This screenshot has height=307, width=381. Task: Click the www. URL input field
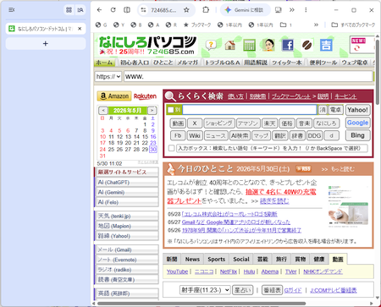[x=248, y=76]
